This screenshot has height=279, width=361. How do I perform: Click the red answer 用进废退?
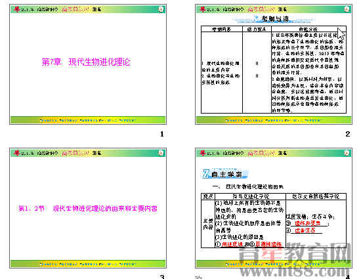[232, 244]
